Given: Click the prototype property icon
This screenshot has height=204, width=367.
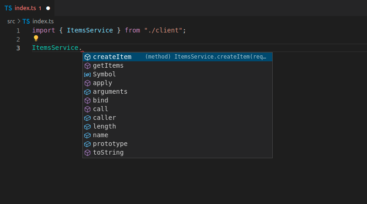Looking at the screenshot, I should click(x=87, y=144).
